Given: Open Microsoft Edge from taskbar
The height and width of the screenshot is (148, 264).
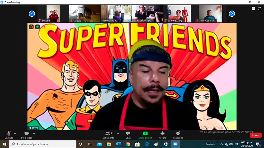Looking at the screenshot, I should [147, 144].
